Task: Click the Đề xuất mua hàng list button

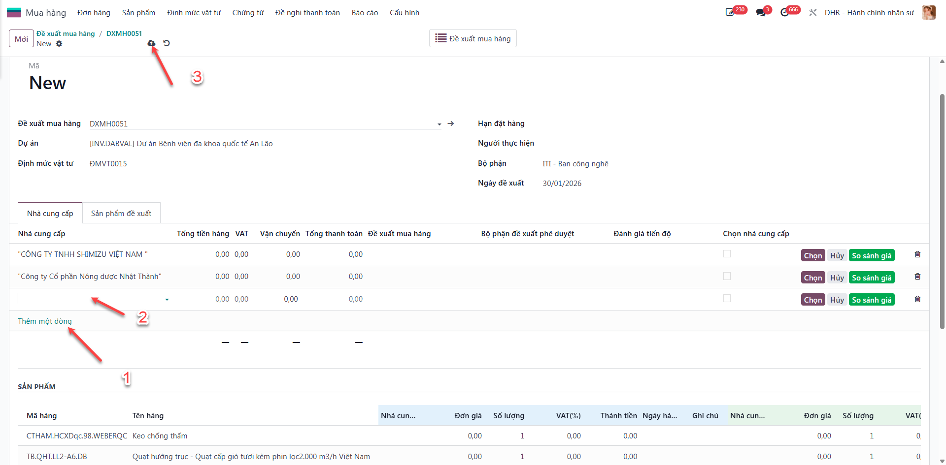Action: pyautogui.click(x=473, y=38)
